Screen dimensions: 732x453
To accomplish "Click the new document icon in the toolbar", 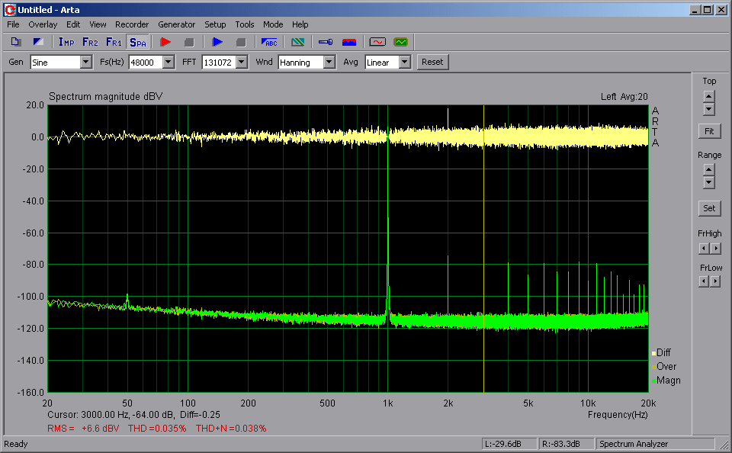I will pos(16,42).
